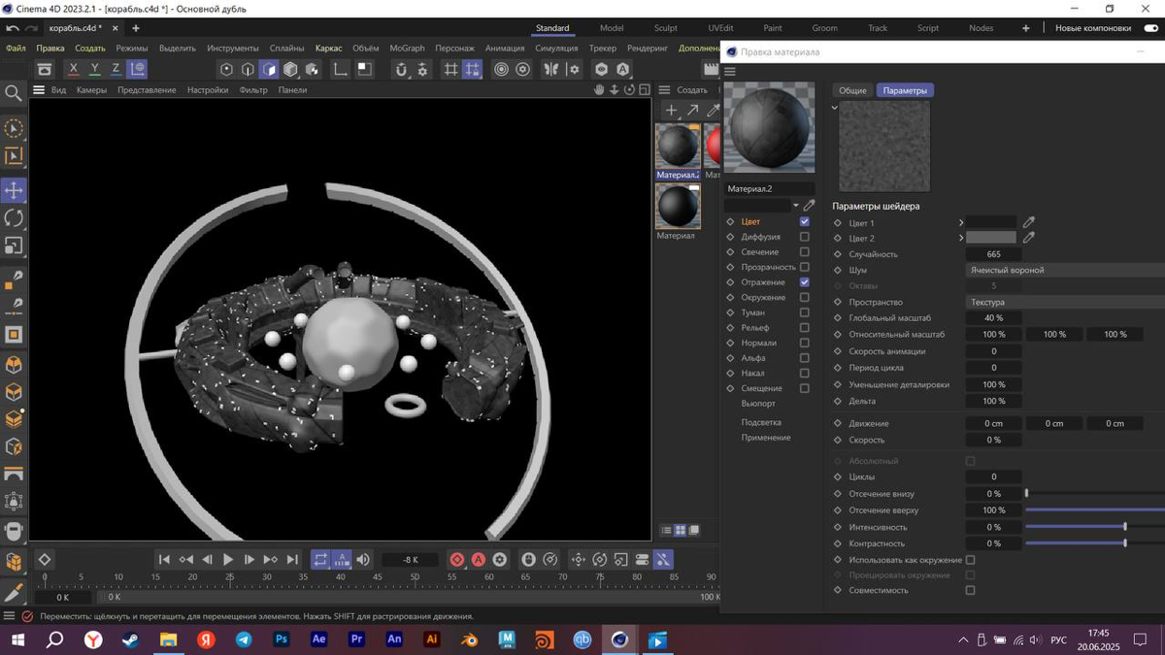
Task: Disable the Отражение channel checkbox
Action: click(x=804, y=282)
